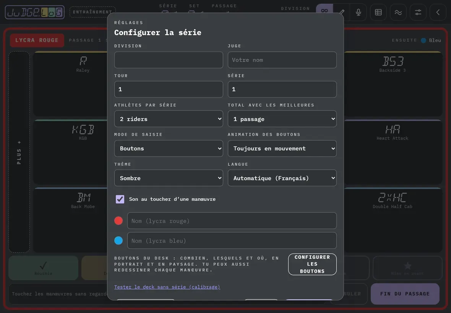This screenshot has width=451, height=313.
Task: Click the 'Nom (lycra rouge)' field
Action: coord(232,221)
